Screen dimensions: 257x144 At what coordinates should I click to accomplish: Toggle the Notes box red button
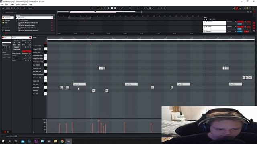coord(30,38)
